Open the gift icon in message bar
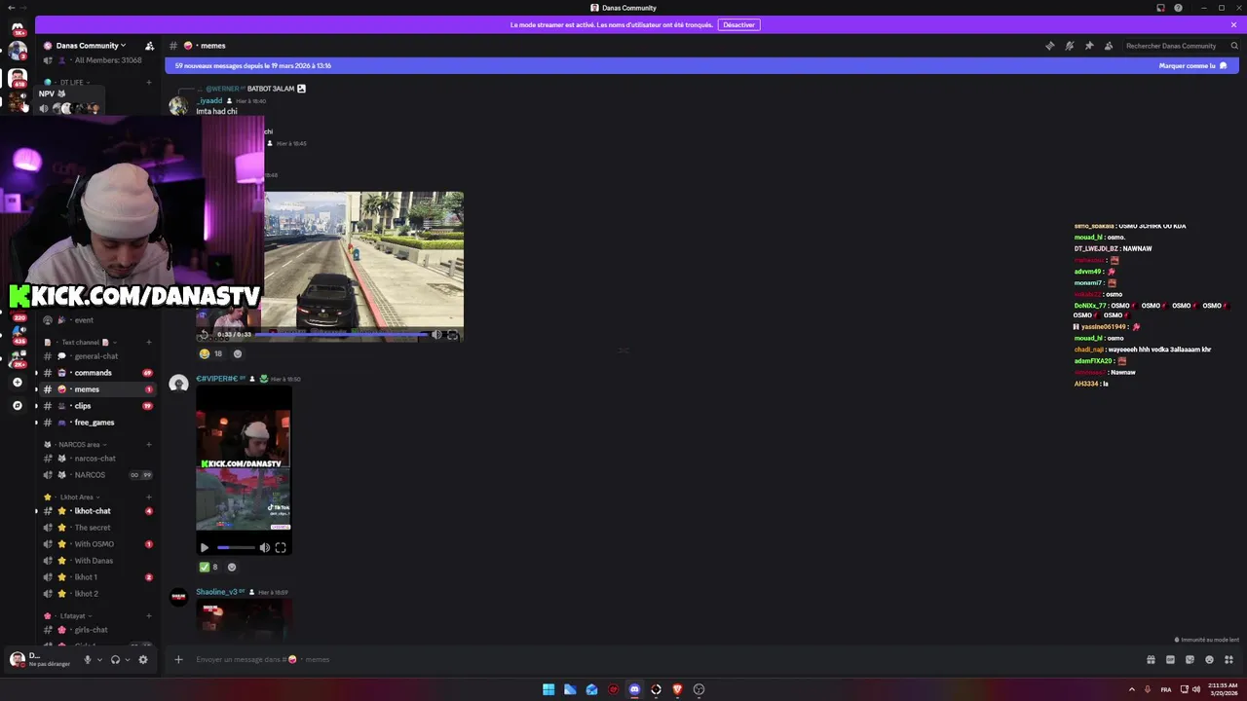 coord(1151,660)
